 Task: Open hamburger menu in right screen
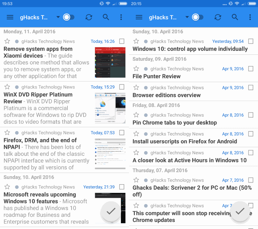point(139,17)
